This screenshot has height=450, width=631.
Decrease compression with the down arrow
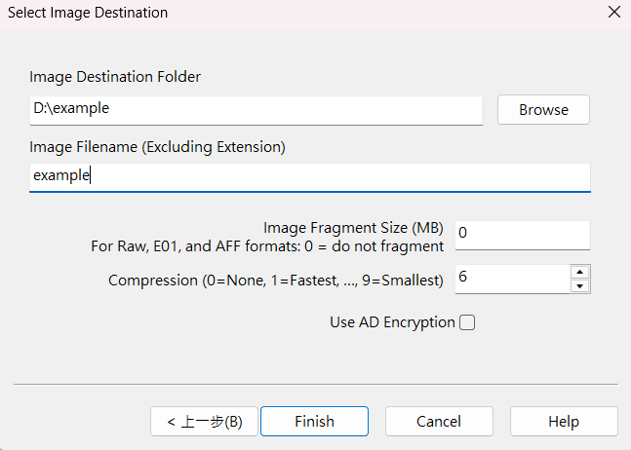click(x=580, y=285)
